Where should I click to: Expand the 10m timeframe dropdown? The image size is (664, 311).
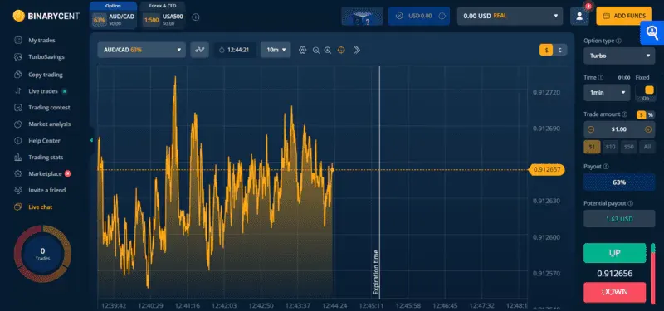pos(276,50)
